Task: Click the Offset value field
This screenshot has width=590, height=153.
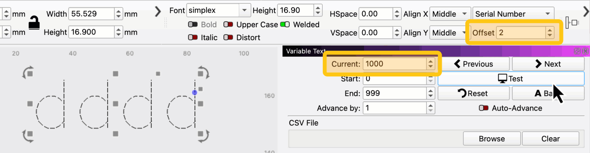Action: 521,33
